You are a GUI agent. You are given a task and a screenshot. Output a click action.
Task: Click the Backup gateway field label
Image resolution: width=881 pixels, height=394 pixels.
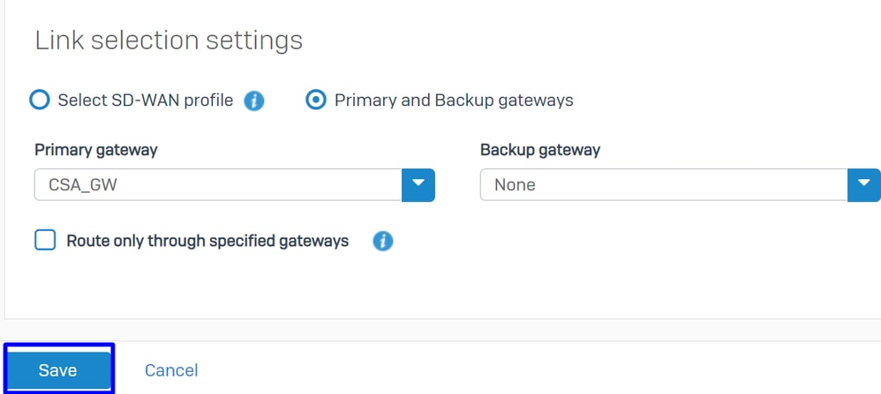tap(540, 150)
